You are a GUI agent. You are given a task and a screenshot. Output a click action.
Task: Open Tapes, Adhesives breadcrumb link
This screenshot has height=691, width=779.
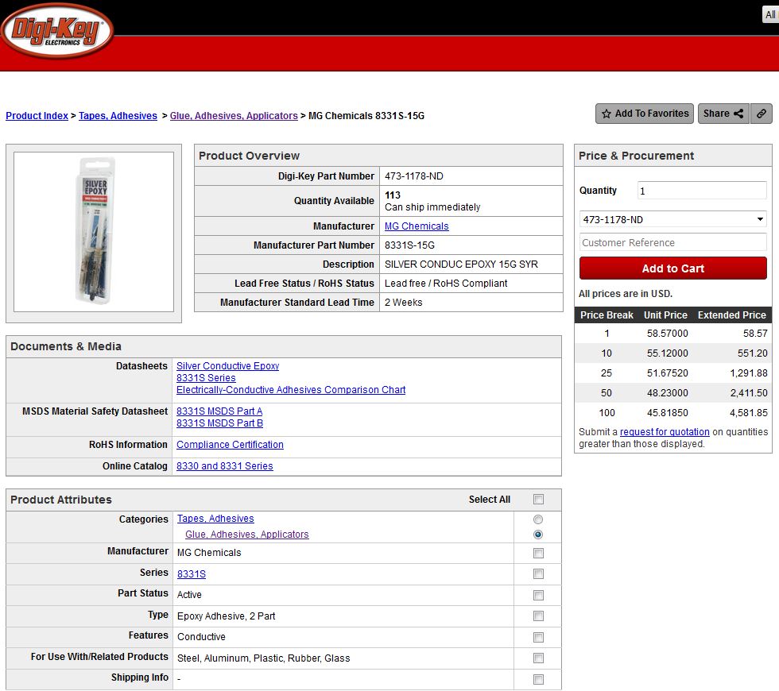(118, 116)
